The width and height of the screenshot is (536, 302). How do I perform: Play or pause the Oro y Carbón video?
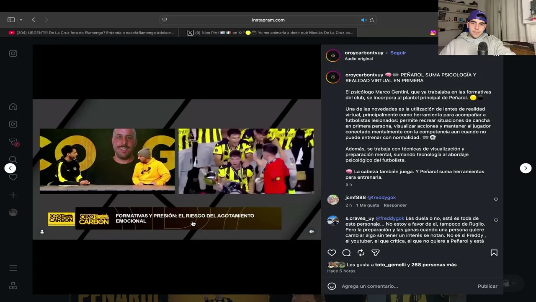coord(177,169)
